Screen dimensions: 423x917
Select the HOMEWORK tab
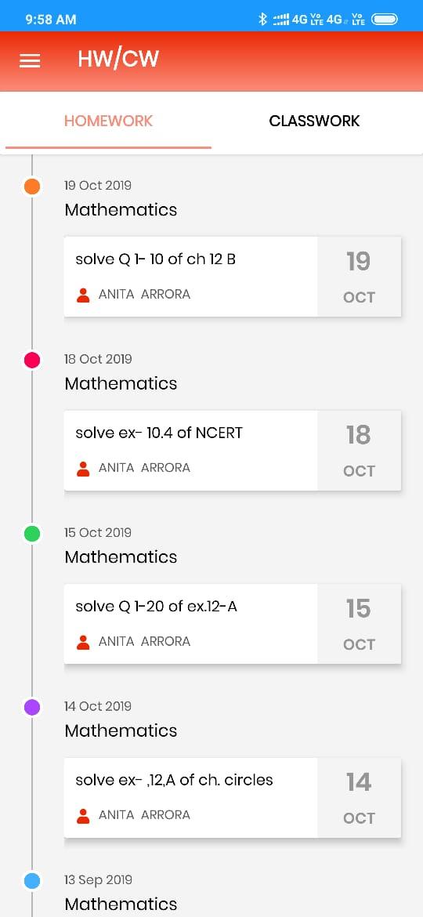[108, 121]
